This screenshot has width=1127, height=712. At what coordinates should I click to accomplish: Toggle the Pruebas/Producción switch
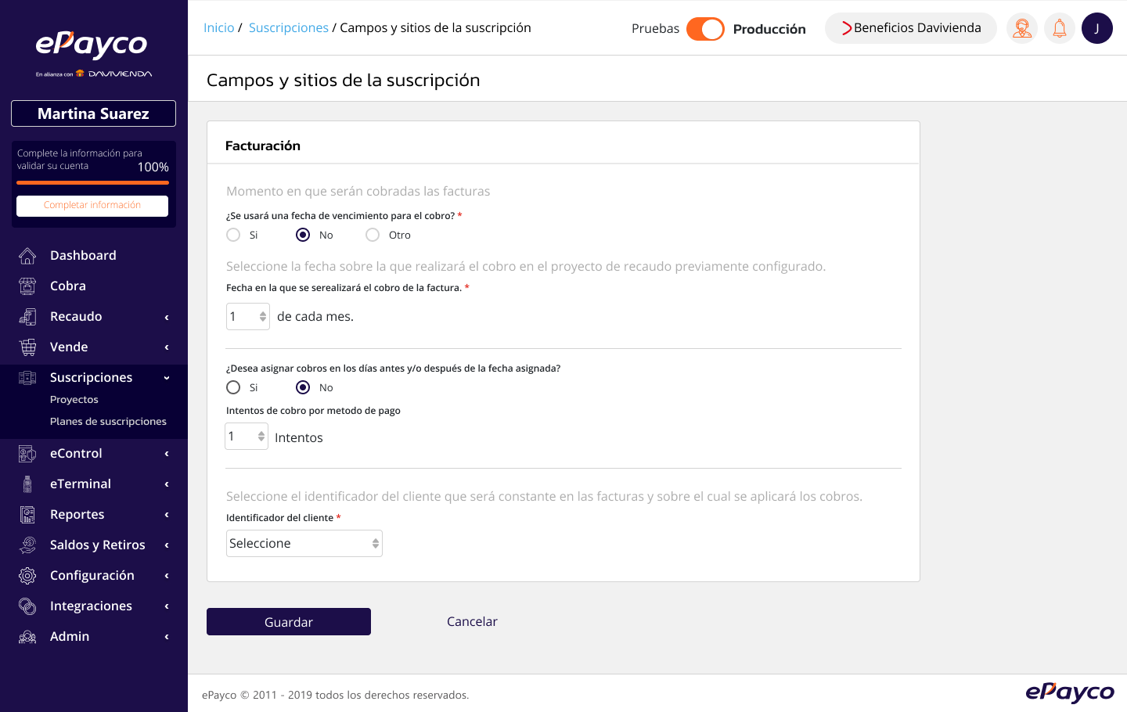click(705, 29)
